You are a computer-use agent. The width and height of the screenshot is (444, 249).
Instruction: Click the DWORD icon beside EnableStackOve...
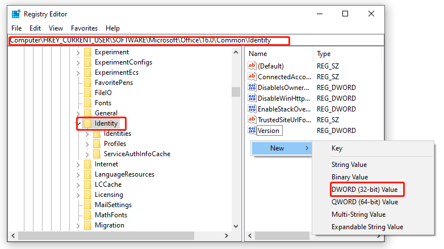[252, 109]
